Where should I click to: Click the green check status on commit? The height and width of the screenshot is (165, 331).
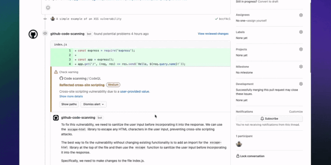click(216, 19)
